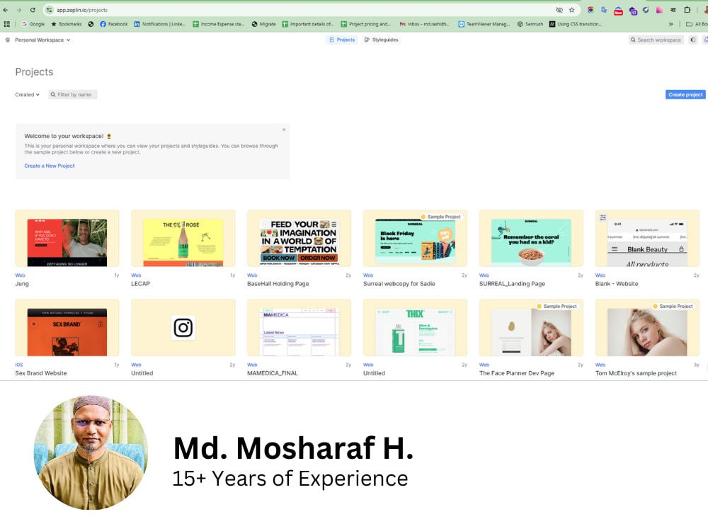Click the Search workspace field
Screen dimensions: 708x531
click(656, 40)
